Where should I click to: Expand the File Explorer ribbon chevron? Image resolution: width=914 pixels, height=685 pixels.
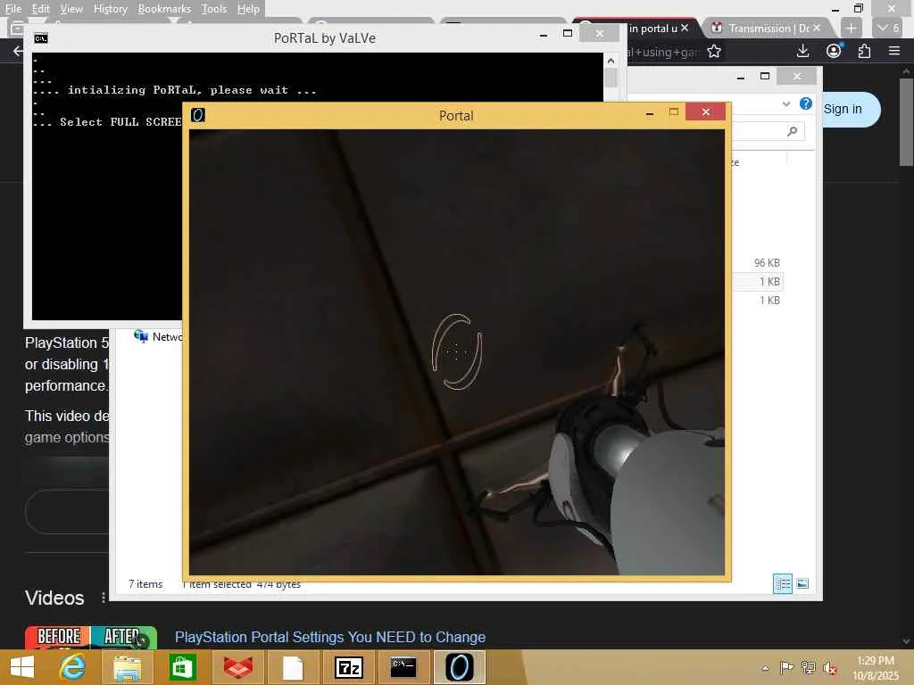tap(785, 103)
